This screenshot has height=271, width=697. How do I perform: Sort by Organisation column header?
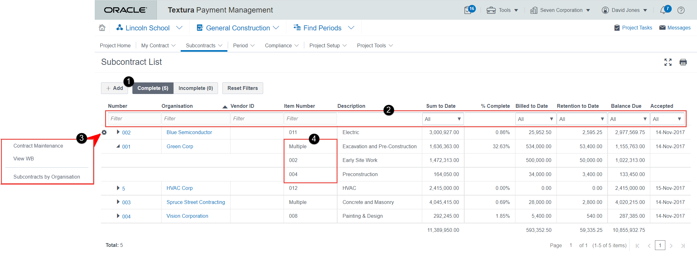tap(177, 106)
